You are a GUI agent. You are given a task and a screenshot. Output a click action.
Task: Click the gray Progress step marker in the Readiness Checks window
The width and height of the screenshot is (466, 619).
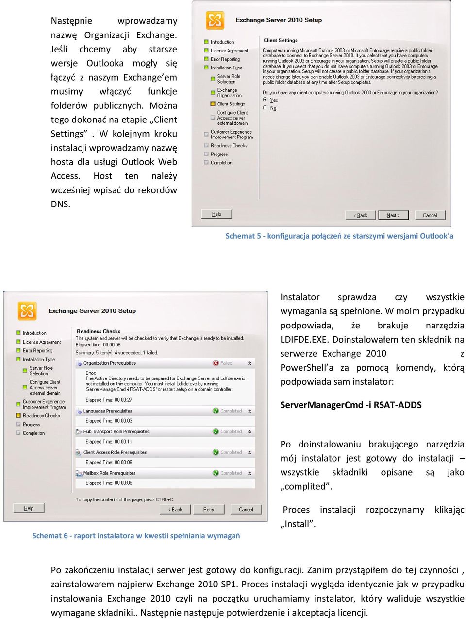coord(18,425)
